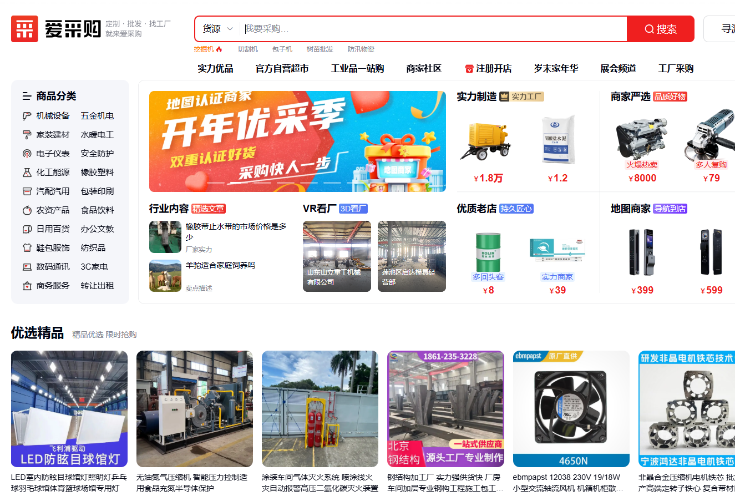Open the LED防眩目球馆灯 product image
The height and width of the screenshot is (496, 735).
(69, 409)
